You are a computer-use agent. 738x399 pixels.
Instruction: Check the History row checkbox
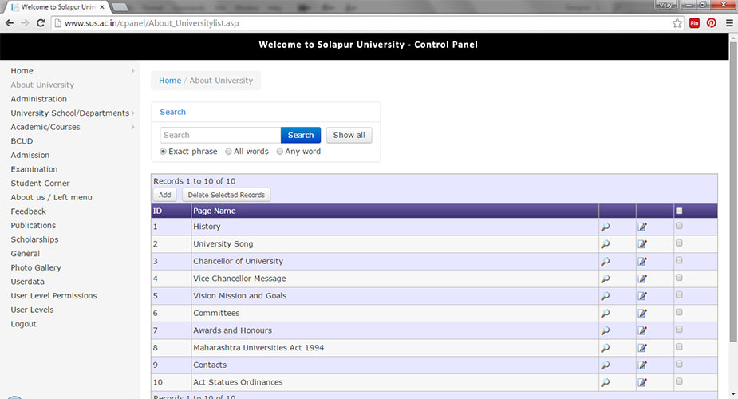(679, 226)
